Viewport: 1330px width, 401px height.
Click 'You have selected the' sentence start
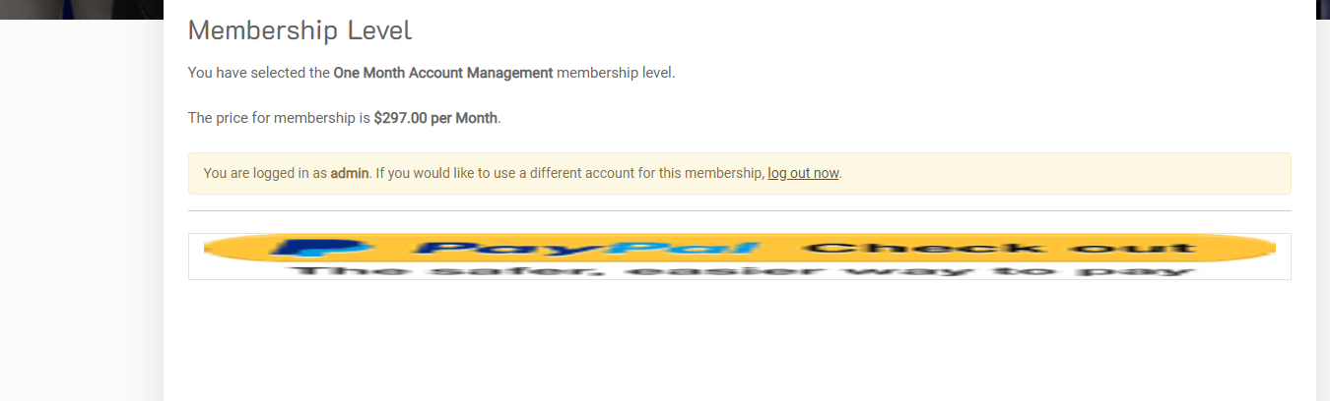pos(259,73)
